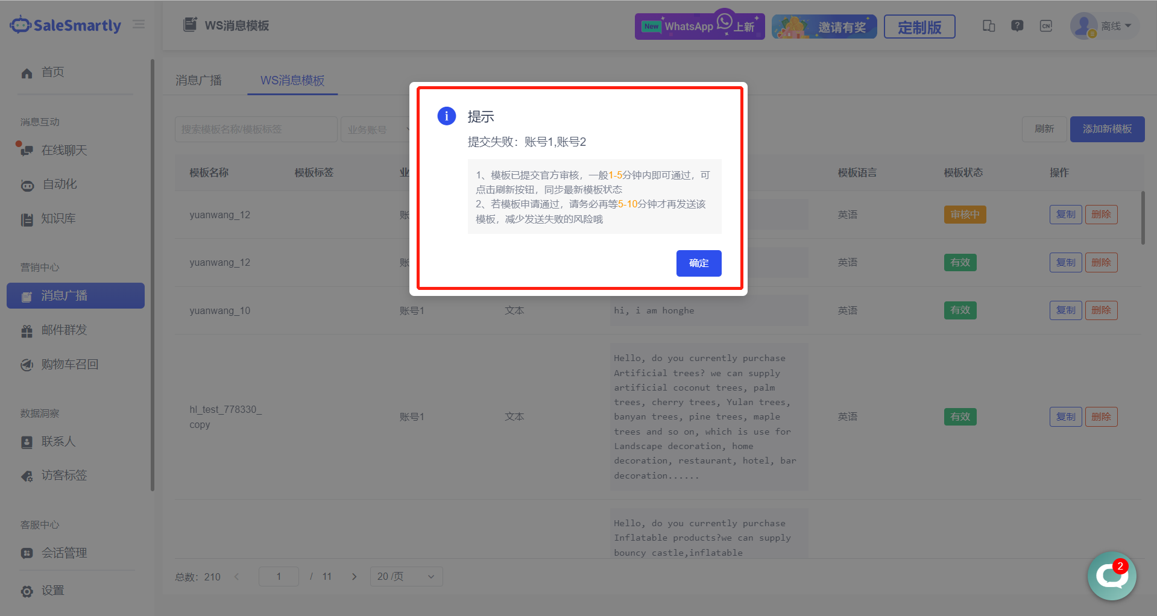
Task: Open the help question mark icon
Action: click(x=1017, y=26)
